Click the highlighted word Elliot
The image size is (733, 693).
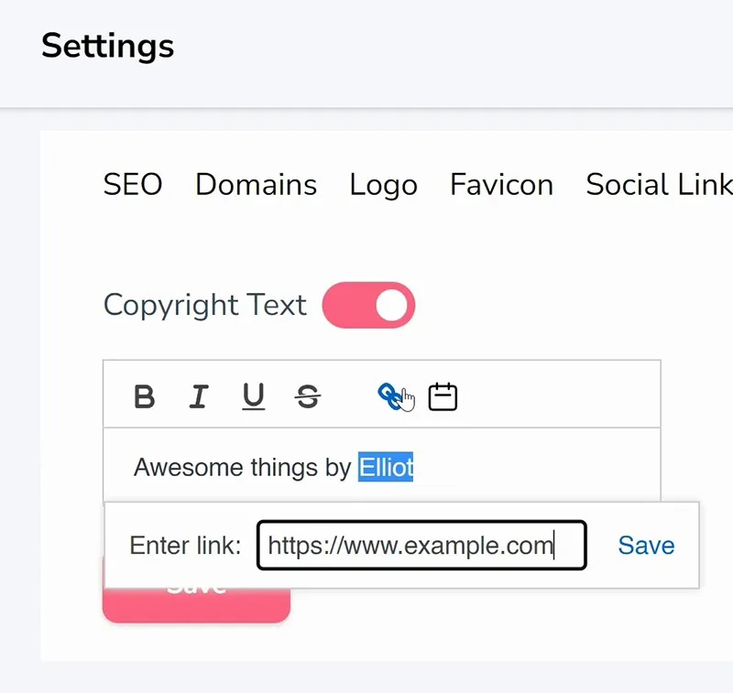click(386, 467)
